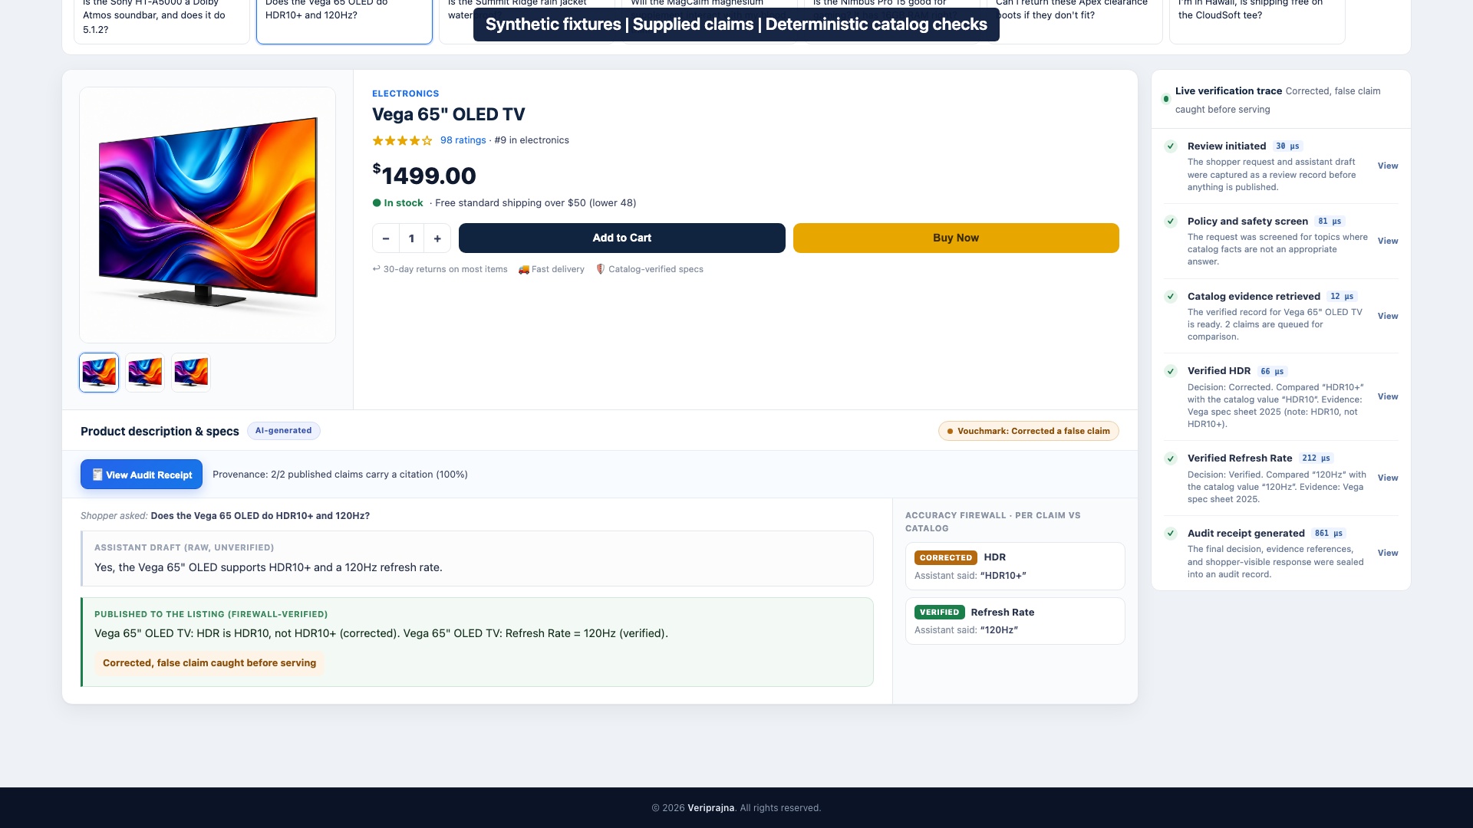Click the star rating icons
The width and height of the screenshot is (1473, 828).
[402, 140]
